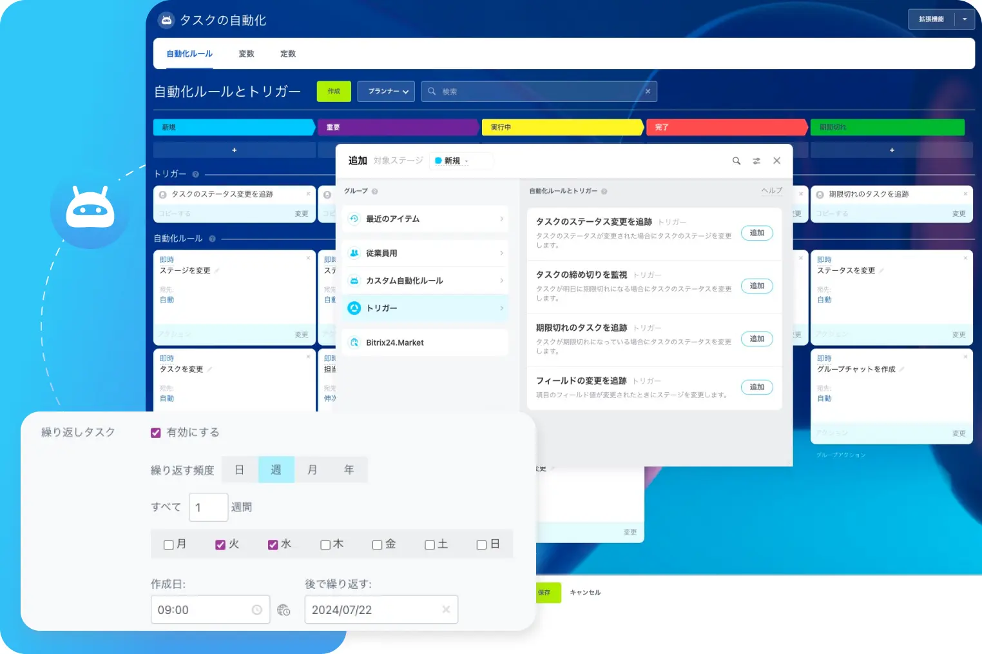Click the green 作成 button
This screenshot has height=654, width=982.
[x=334, y=92]
